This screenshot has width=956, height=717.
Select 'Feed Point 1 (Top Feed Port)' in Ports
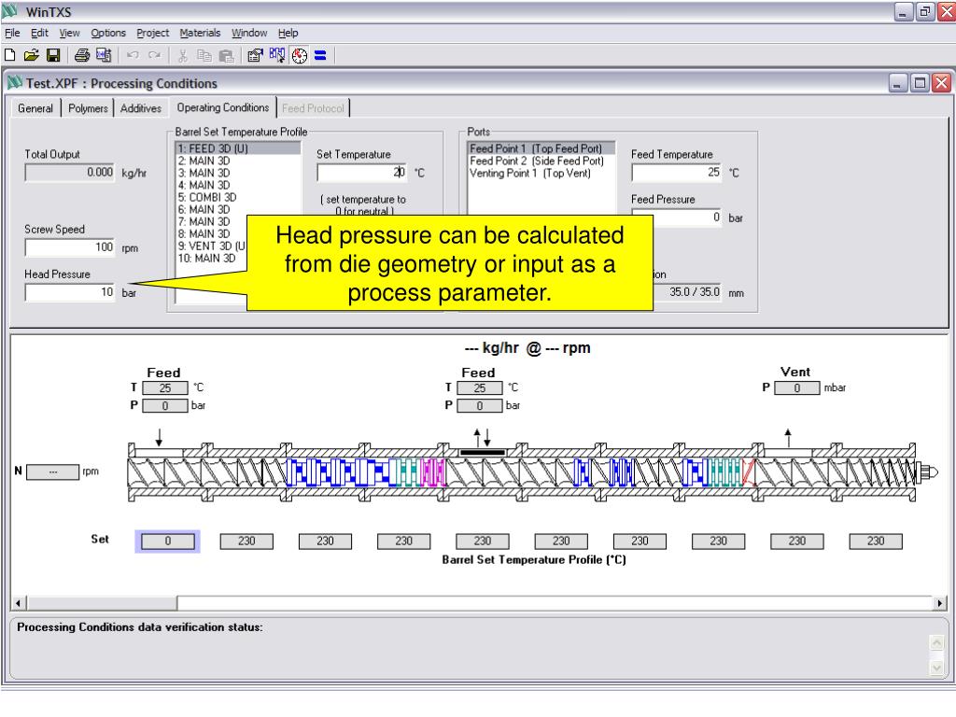tap(541, 148)
